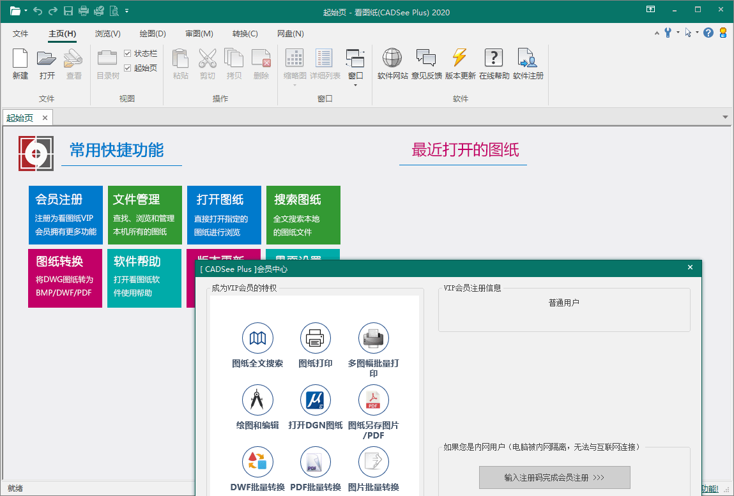Click the 图纸转换 magenta tile
This screenshot has width=734, height=496.
coord(65,278)
